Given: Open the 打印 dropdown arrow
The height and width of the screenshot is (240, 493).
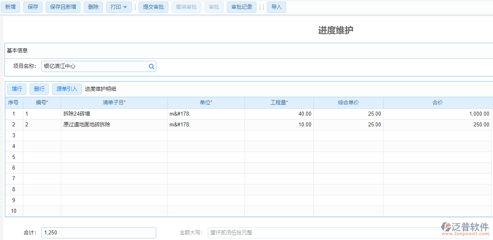Looking at the screenshot, I should [124, 7].
